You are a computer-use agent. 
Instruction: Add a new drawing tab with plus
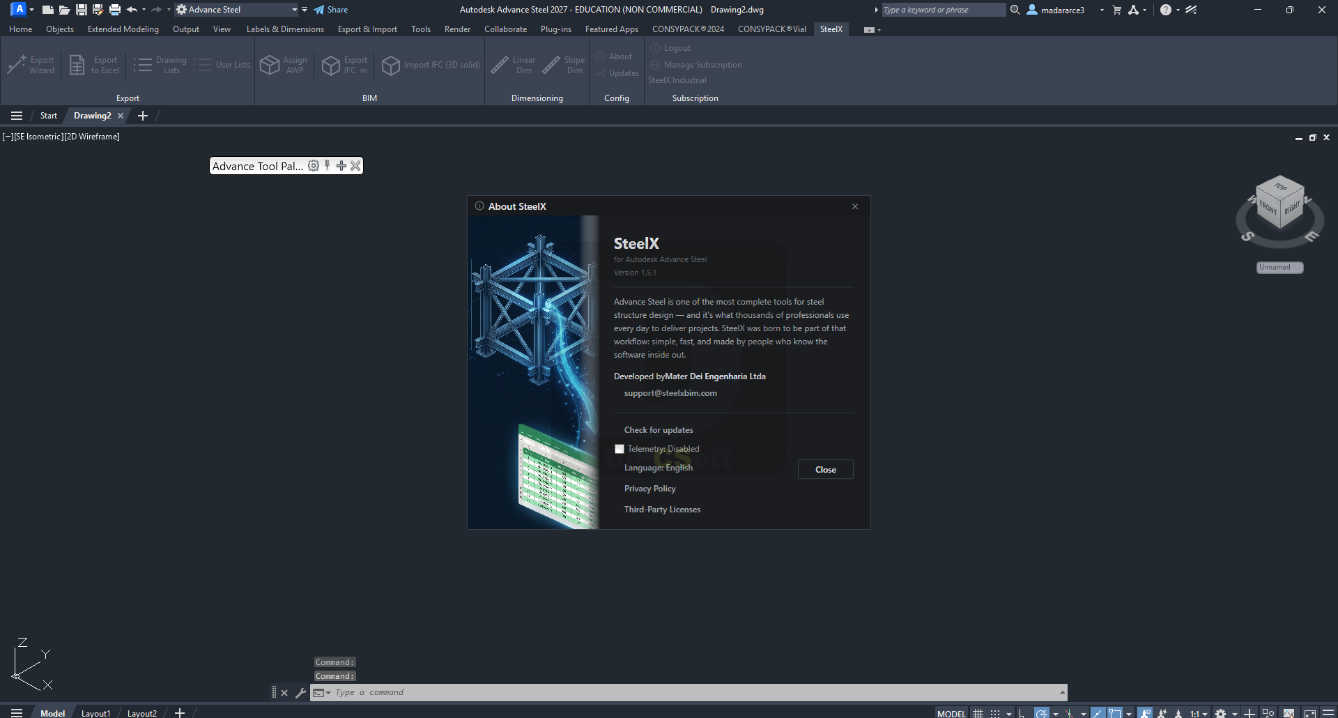click(143, 116)
